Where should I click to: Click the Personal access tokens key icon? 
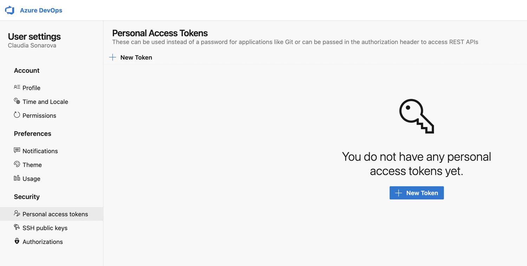click(x=17, y=214)
